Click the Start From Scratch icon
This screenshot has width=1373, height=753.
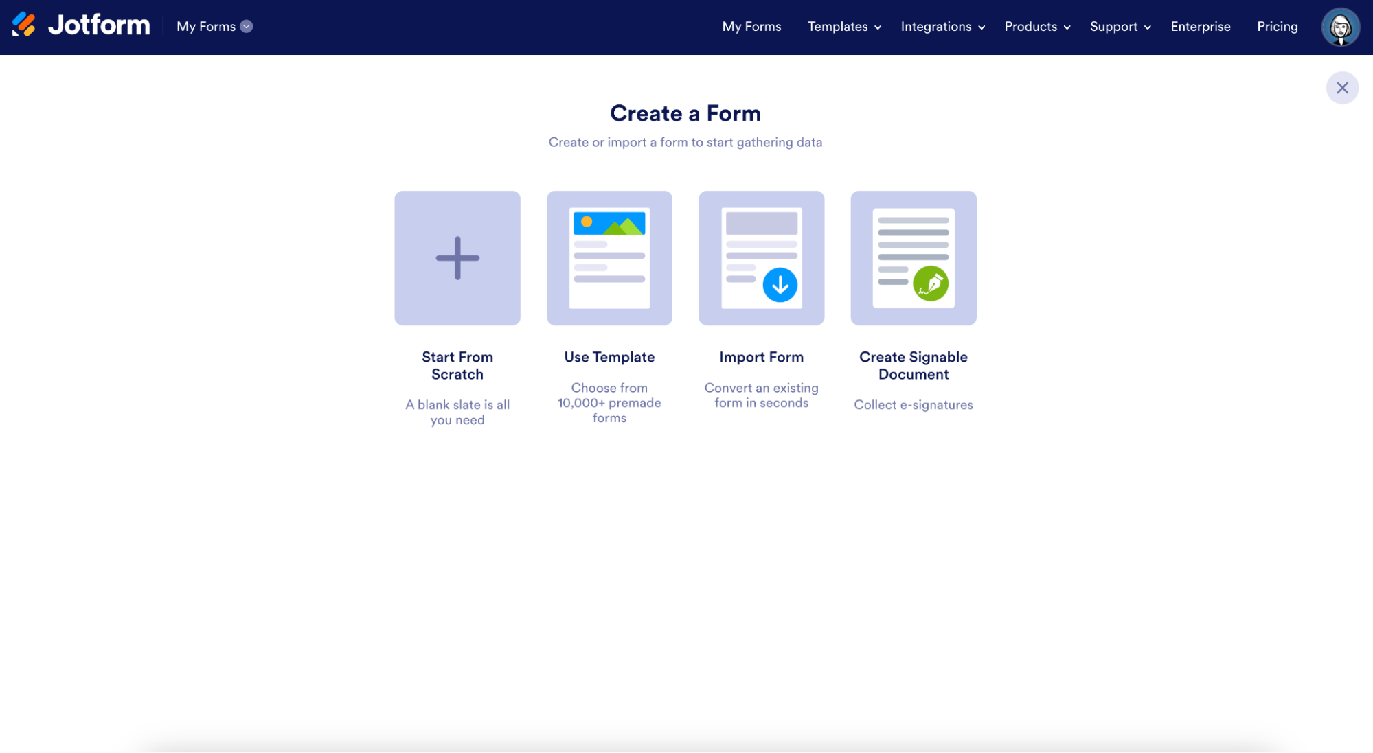pos(457,258)
